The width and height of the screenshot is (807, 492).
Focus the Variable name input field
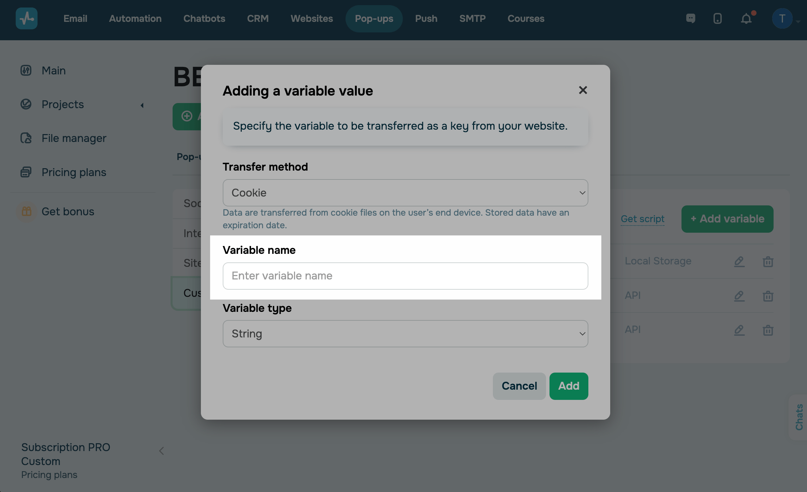405,276
